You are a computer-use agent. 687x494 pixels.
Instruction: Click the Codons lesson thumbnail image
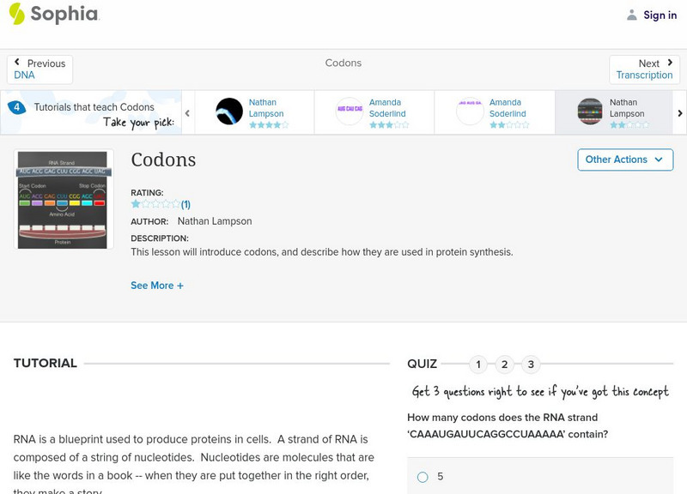(x=61, y=199)
